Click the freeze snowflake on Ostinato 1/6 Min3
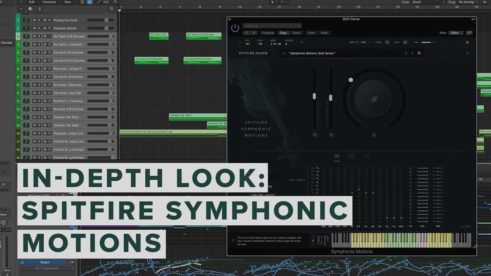The height and width of the screenshot is (276, 491). 44,117
